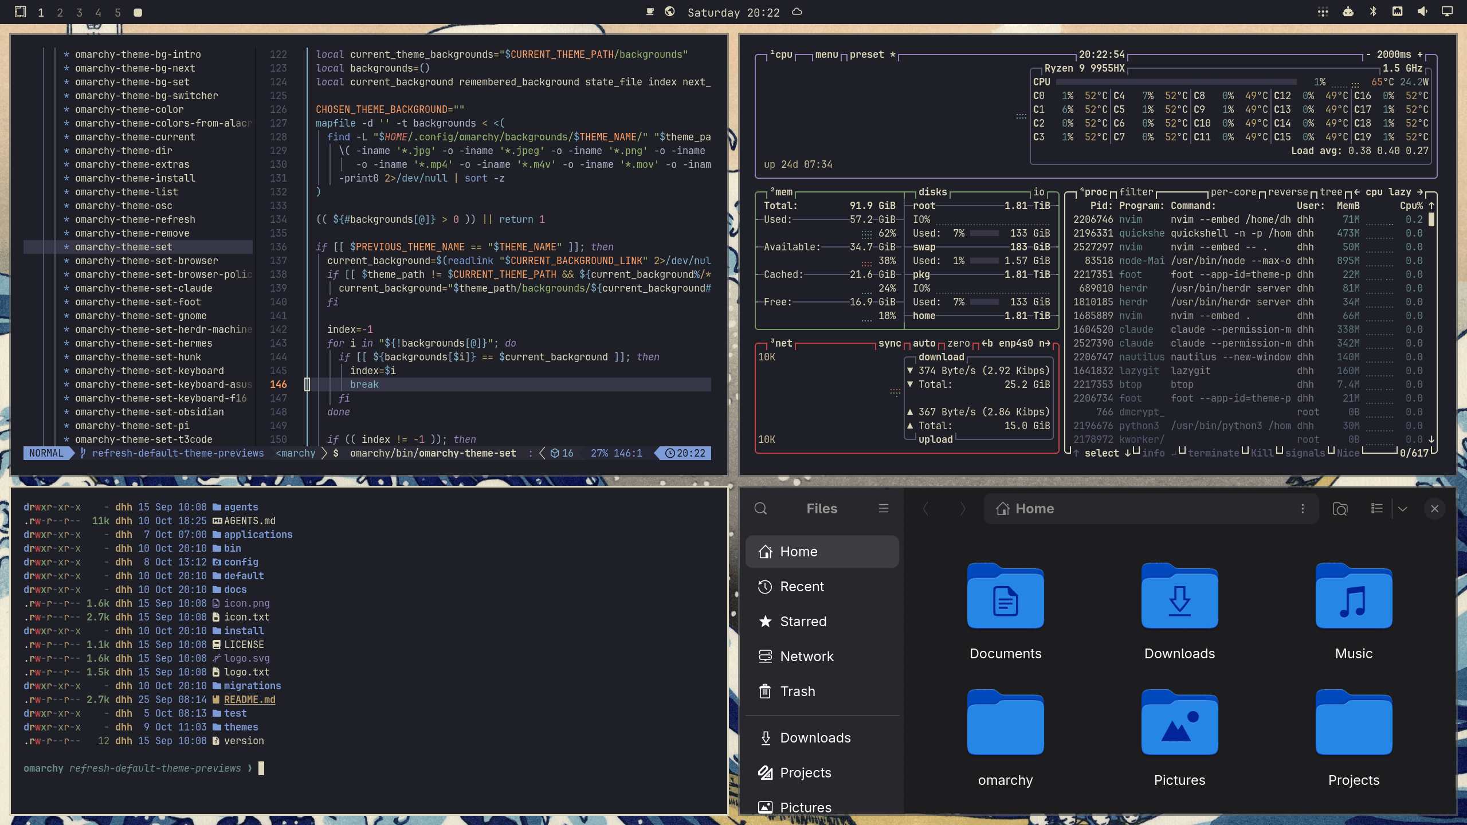Toggle reverse sorting in btop
The image size is (1467, 825).
[1288, 192]
